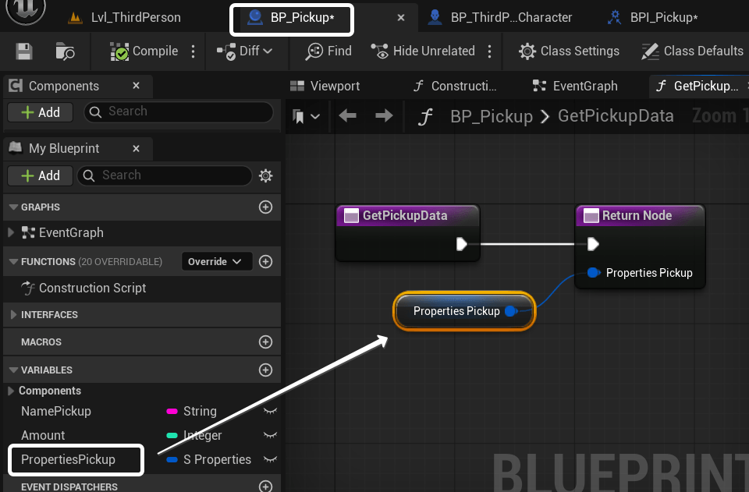
Task: Navigate back with the left arrow
Action: tap(348, 116)
